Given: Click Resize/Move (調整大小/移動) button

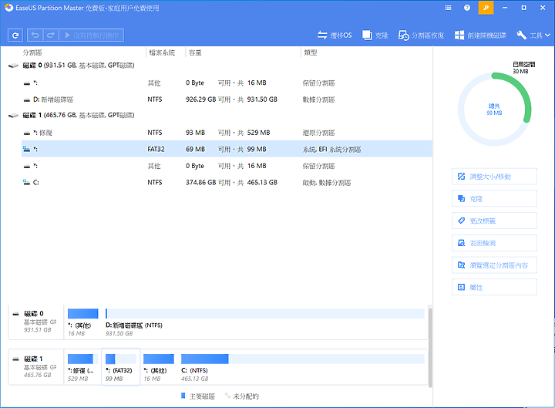Looking at the screenshot, I should tap(494, 177).
